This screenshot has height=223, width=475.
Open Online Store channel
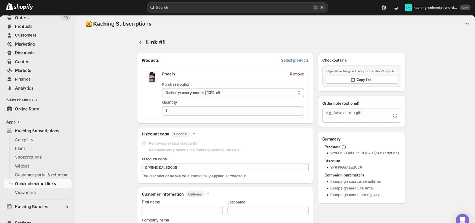click(x=27, y=109)
